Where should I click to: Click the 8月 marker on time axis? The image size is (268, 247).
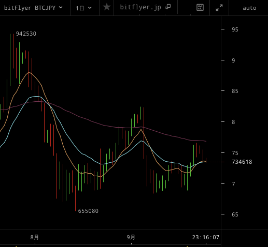tap(34, 237)
